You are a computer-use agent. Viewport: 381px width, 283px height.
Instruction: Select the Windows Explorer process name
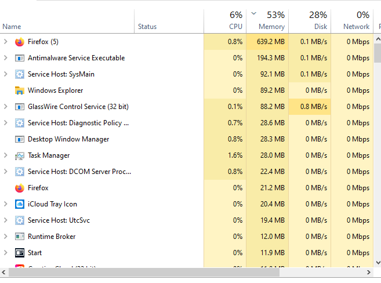coord(56,90)
